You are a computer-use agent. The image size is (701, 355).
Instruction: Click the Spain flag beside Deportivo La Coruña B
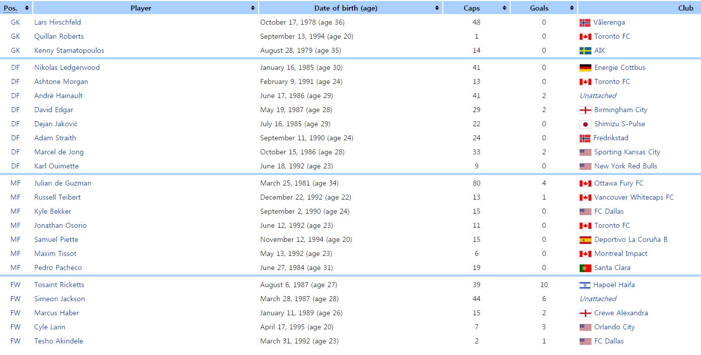[x=585, y=240]
